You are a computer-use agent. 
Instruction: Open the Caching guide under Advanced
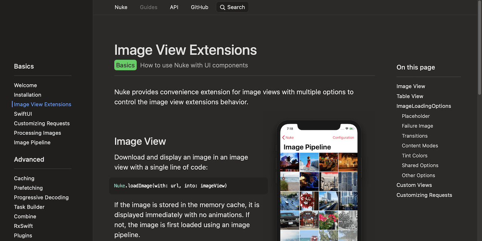24,178
